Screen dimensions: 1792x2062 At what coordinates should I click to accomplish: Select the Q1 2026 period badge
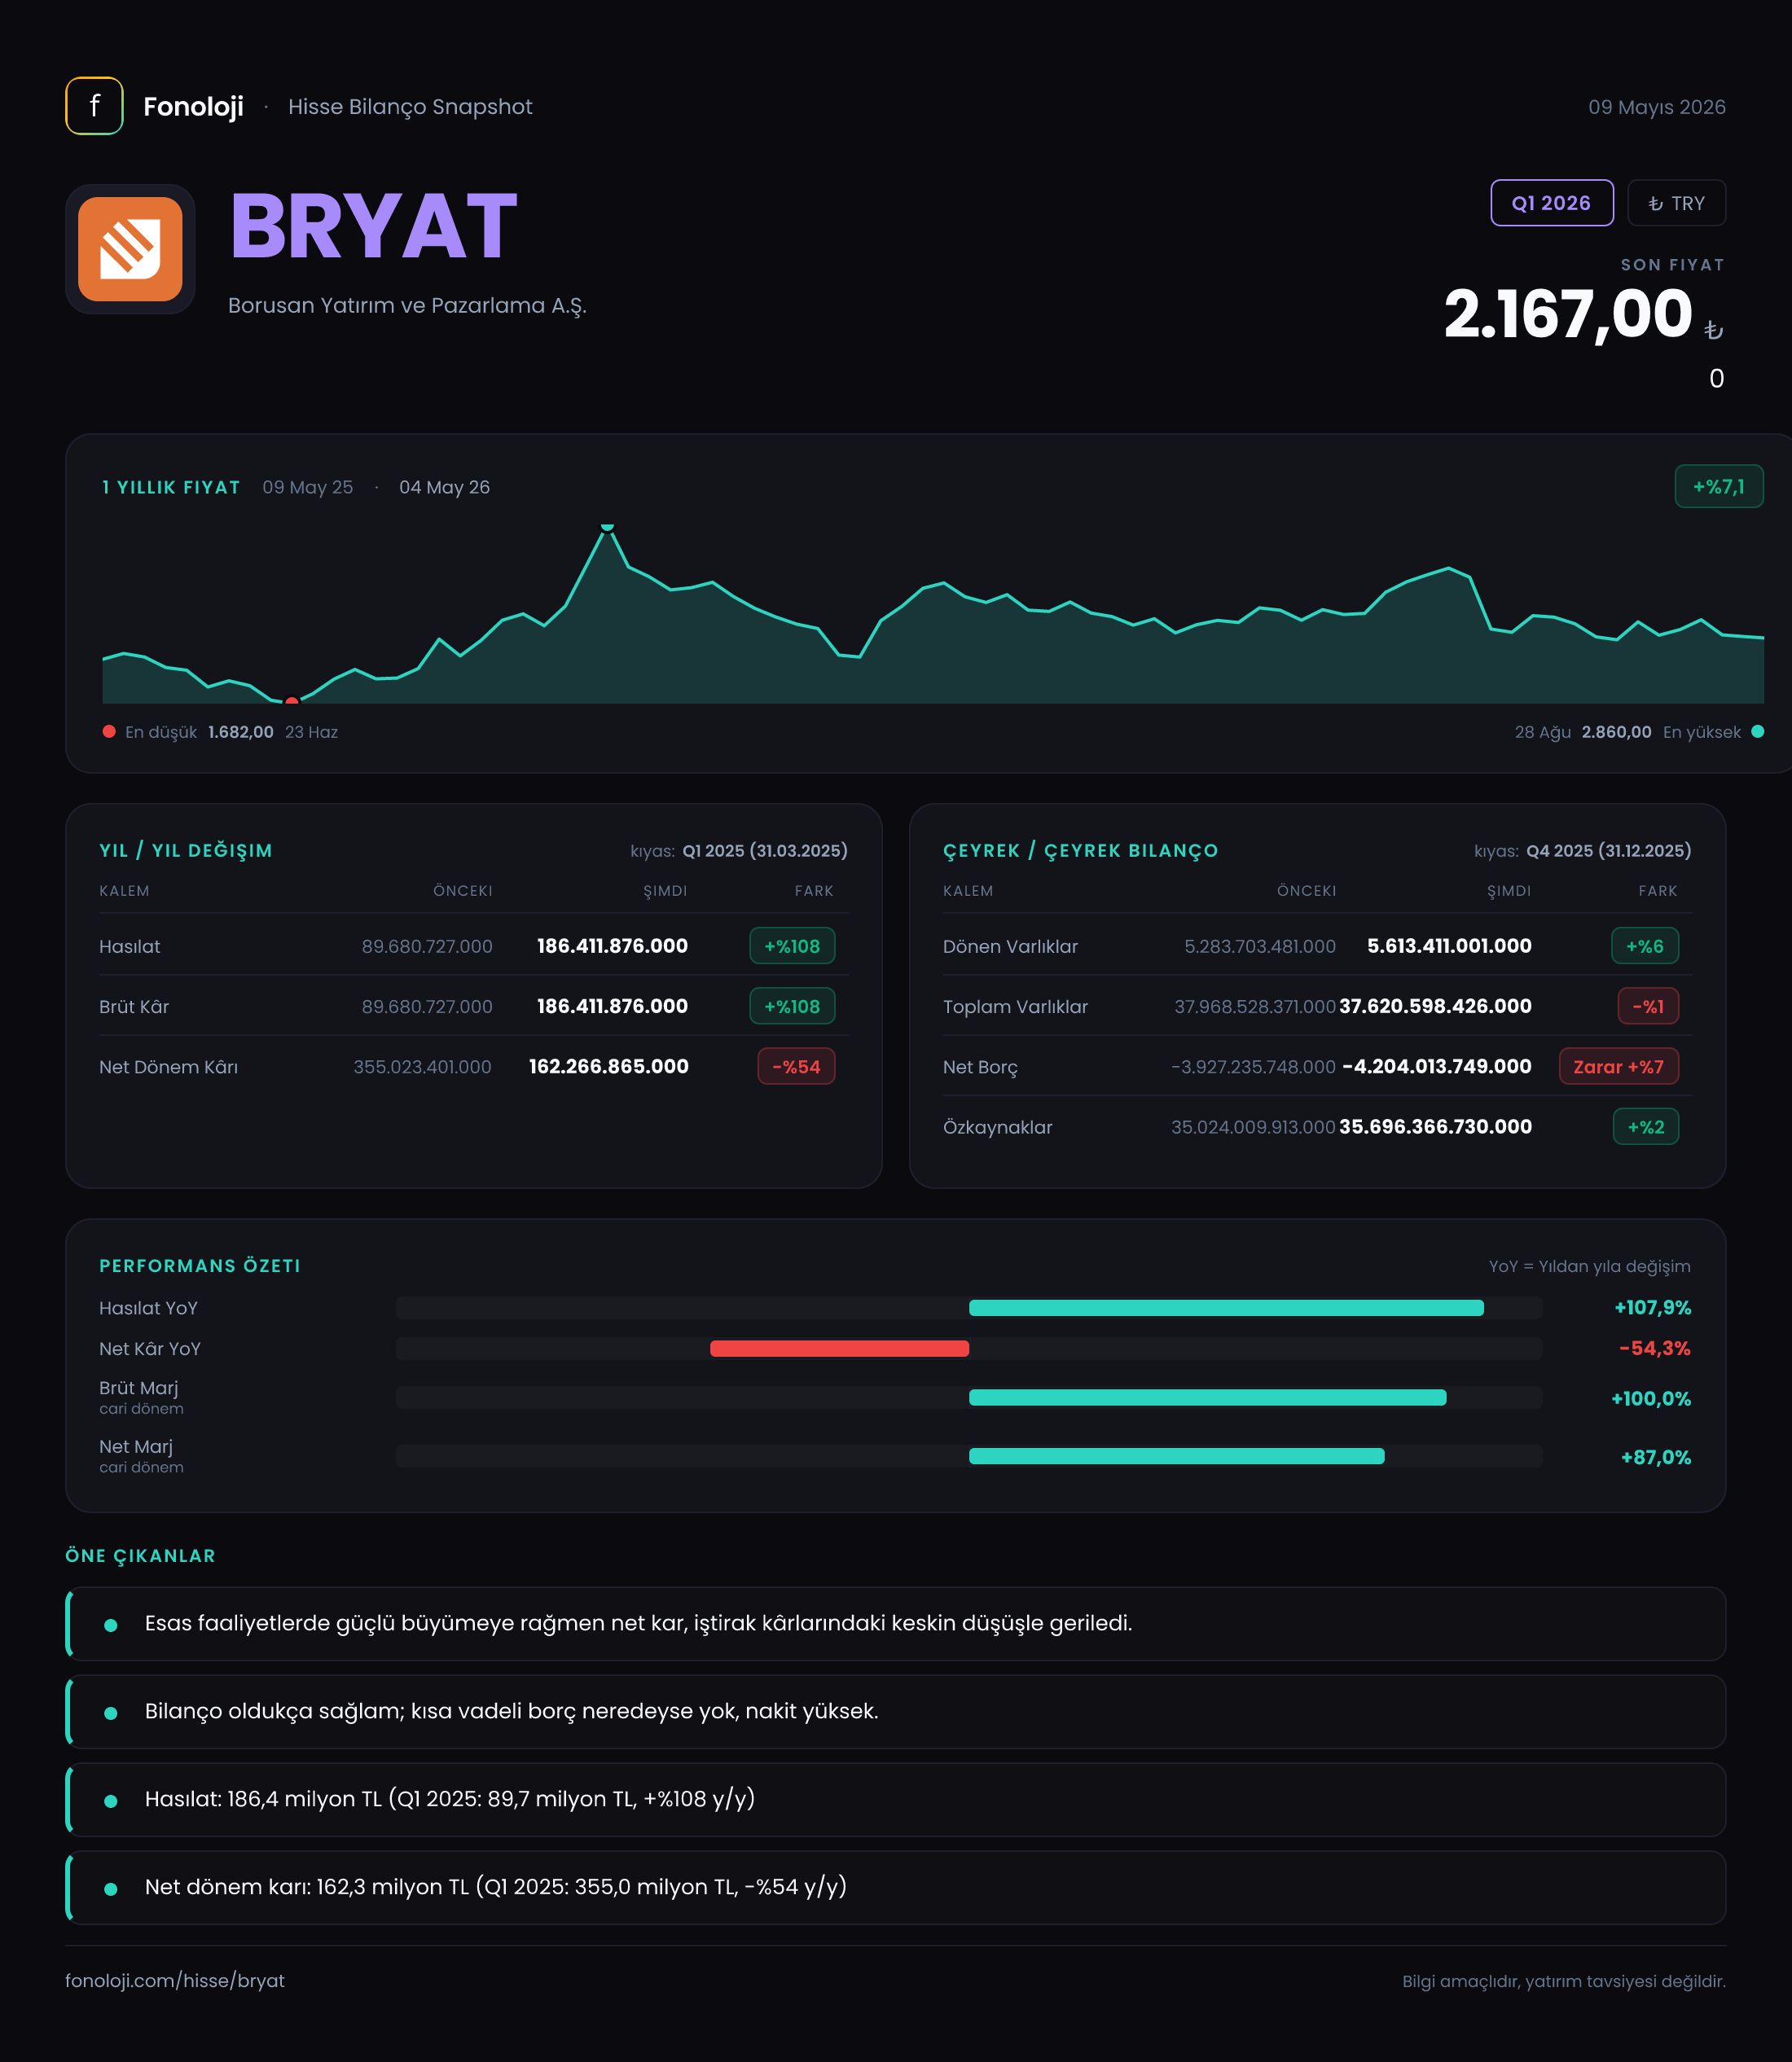pos(1551,203)
